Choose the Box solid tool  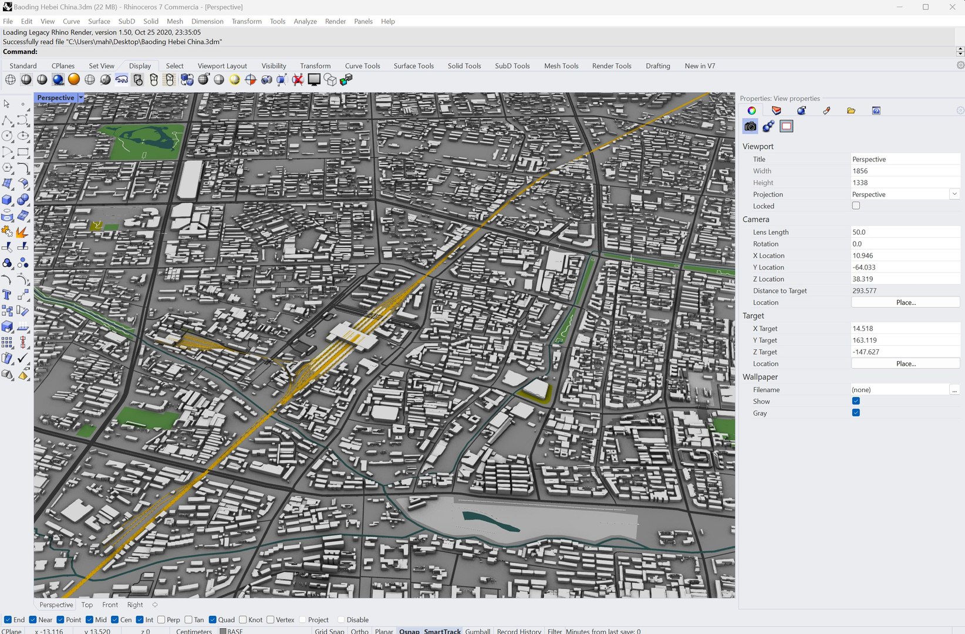click(7, 200)
